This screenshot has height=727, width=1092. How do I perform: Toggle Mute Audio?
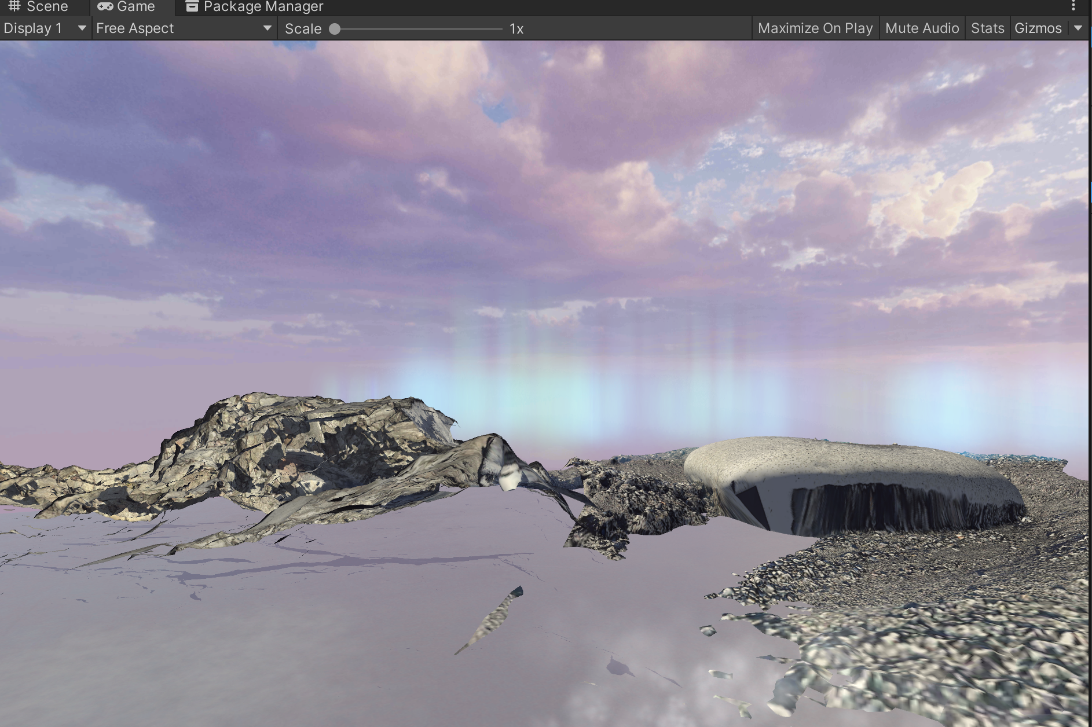click(x=922, y=28)
